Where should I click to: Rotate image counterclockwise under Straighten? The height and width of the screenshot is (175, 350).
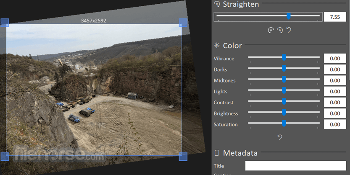pyautogui.click(x=271, y=30)
